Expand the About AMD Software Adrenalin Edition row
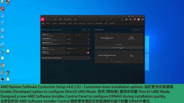Image resolution: width=184 pixels, height=103 pixels. click(65, 58)
